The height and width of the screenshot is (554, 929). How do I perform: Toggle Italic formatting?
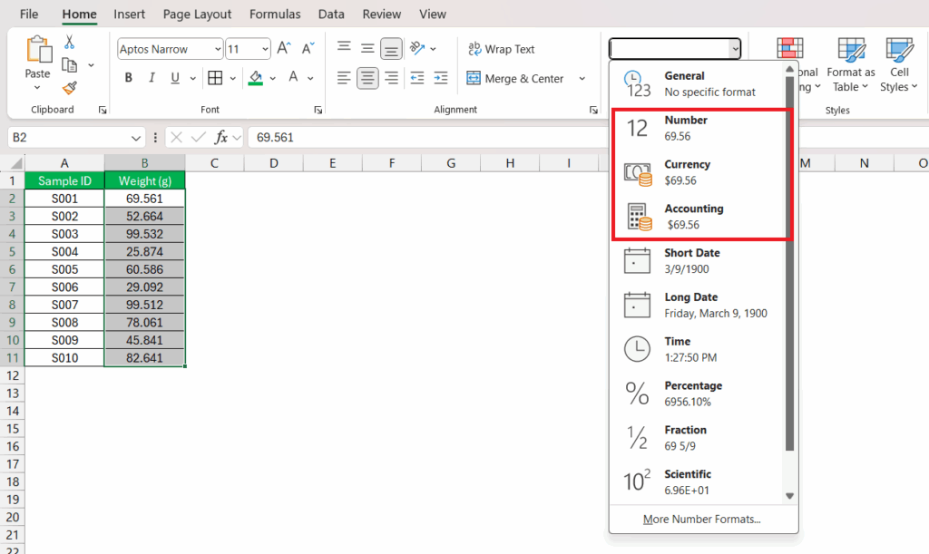[x=151, y=78]
